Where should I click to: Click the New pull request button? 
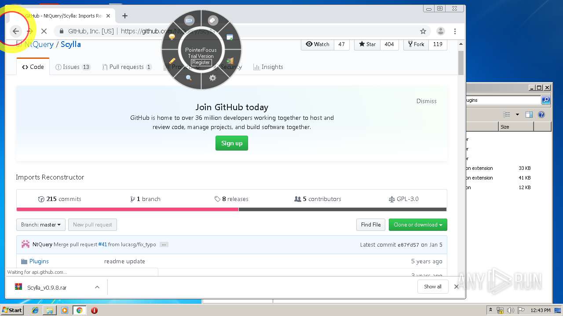(x=92, y=225)
